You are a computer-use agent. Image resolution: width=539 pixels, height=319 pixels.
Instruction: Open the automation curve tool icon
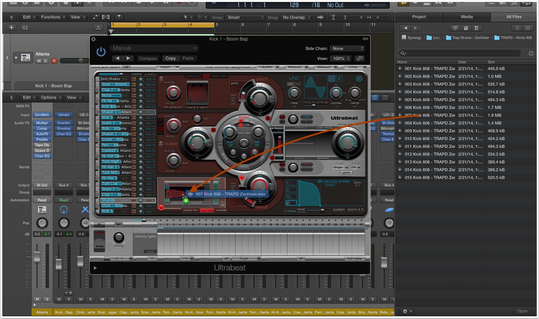[95, 17]
